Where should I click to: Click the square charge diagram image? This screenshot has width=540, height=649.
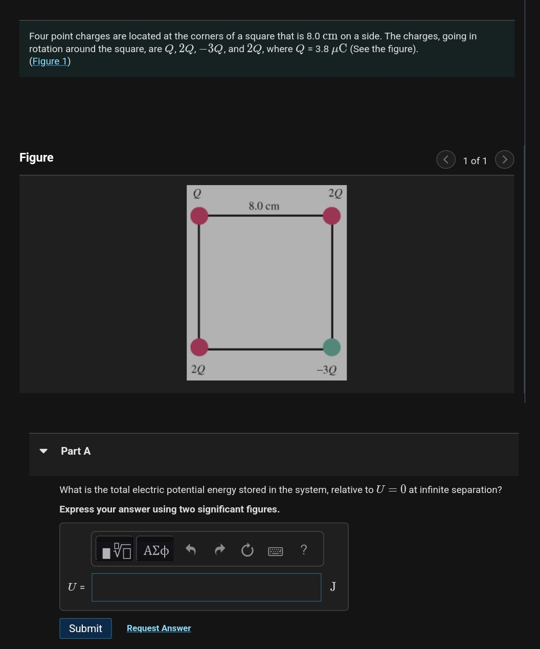tap(266, 282)
